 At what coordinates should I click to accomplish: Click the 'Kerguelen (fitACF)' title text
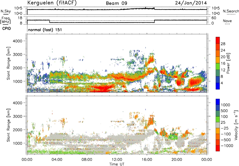point(52,3)
